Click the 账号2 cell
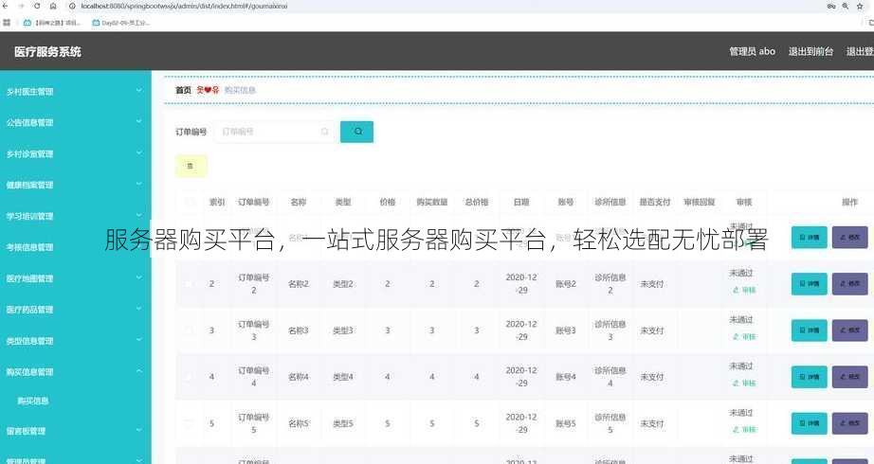This screenshot has height=464, width=874. pyautogui.click(x=566, y=283)
